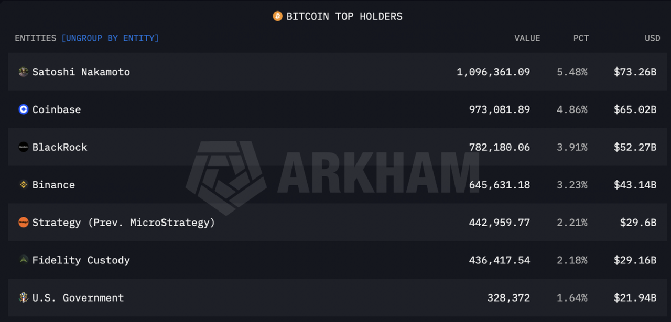Click the Fidelity Custody logo icon

[x=24, y=260]
